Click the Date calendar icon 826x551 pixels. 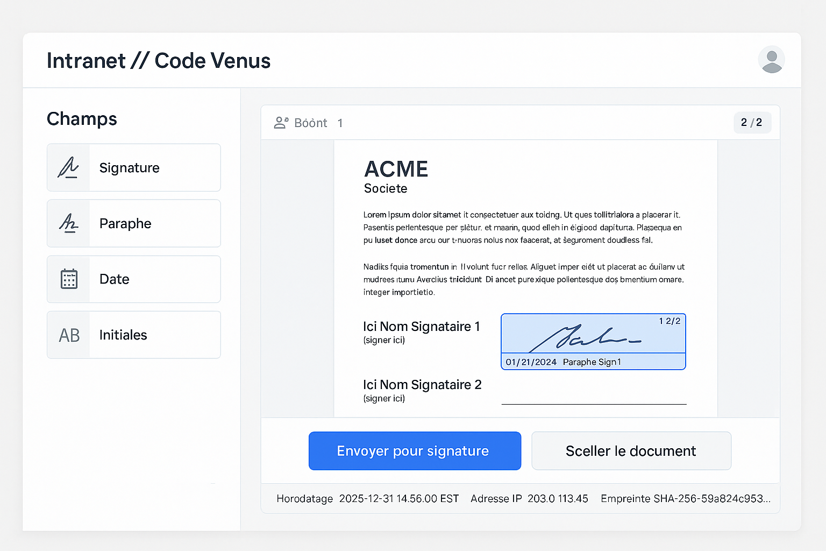[x=69, y=279]
